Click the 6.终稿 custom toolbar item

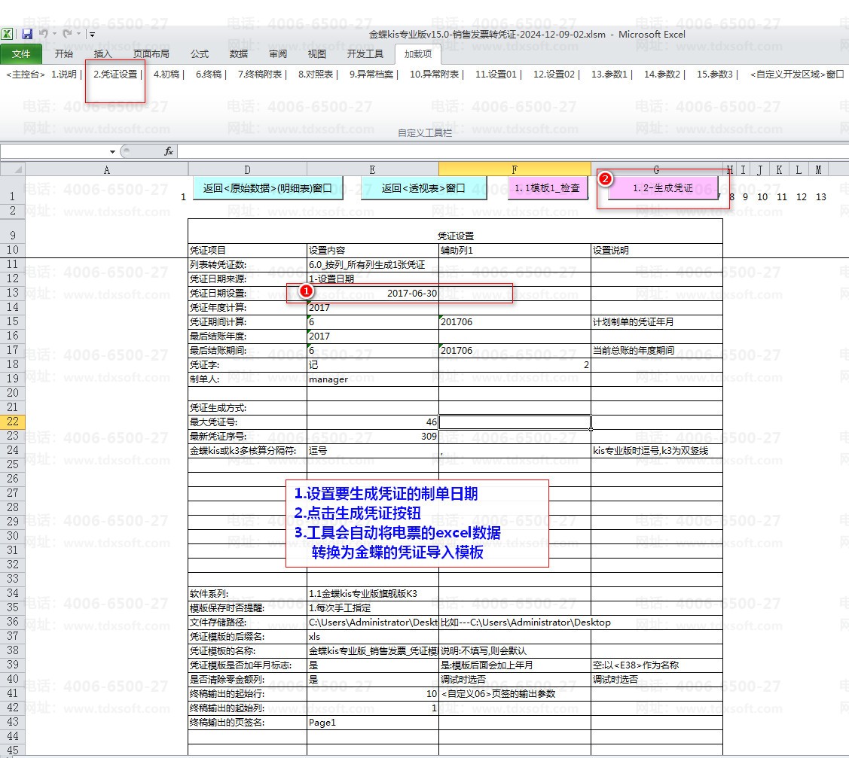209,75
